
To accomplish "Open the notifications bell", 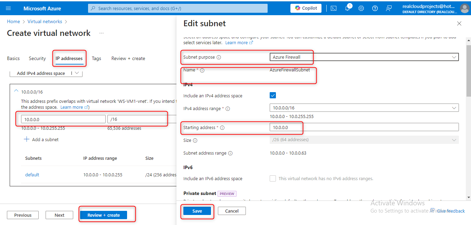I will pyautogui.click(x=347, y=8).
